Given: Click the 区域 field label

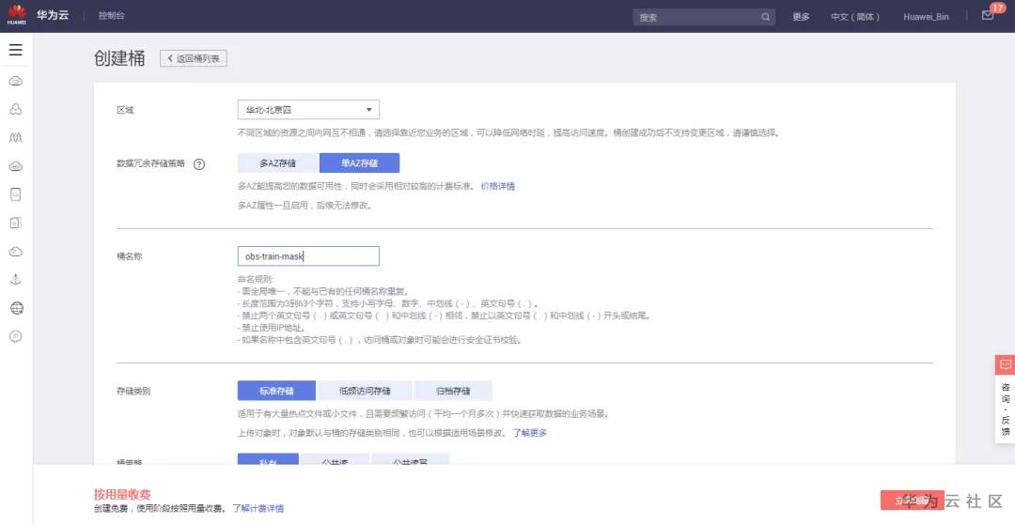Looking at the screenshot, I should pos(125,110).
